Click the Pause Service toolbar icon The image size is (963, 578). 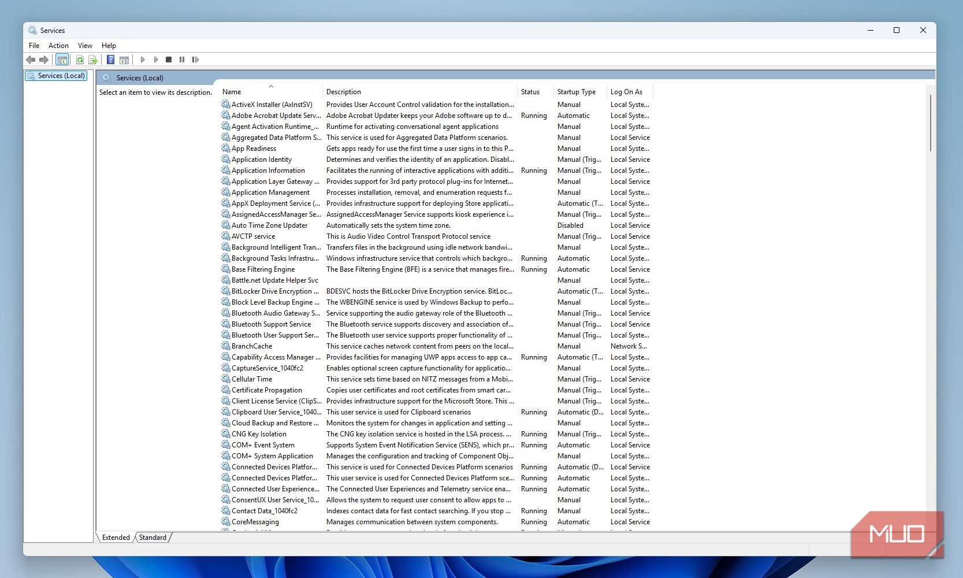tap(182, 60)
